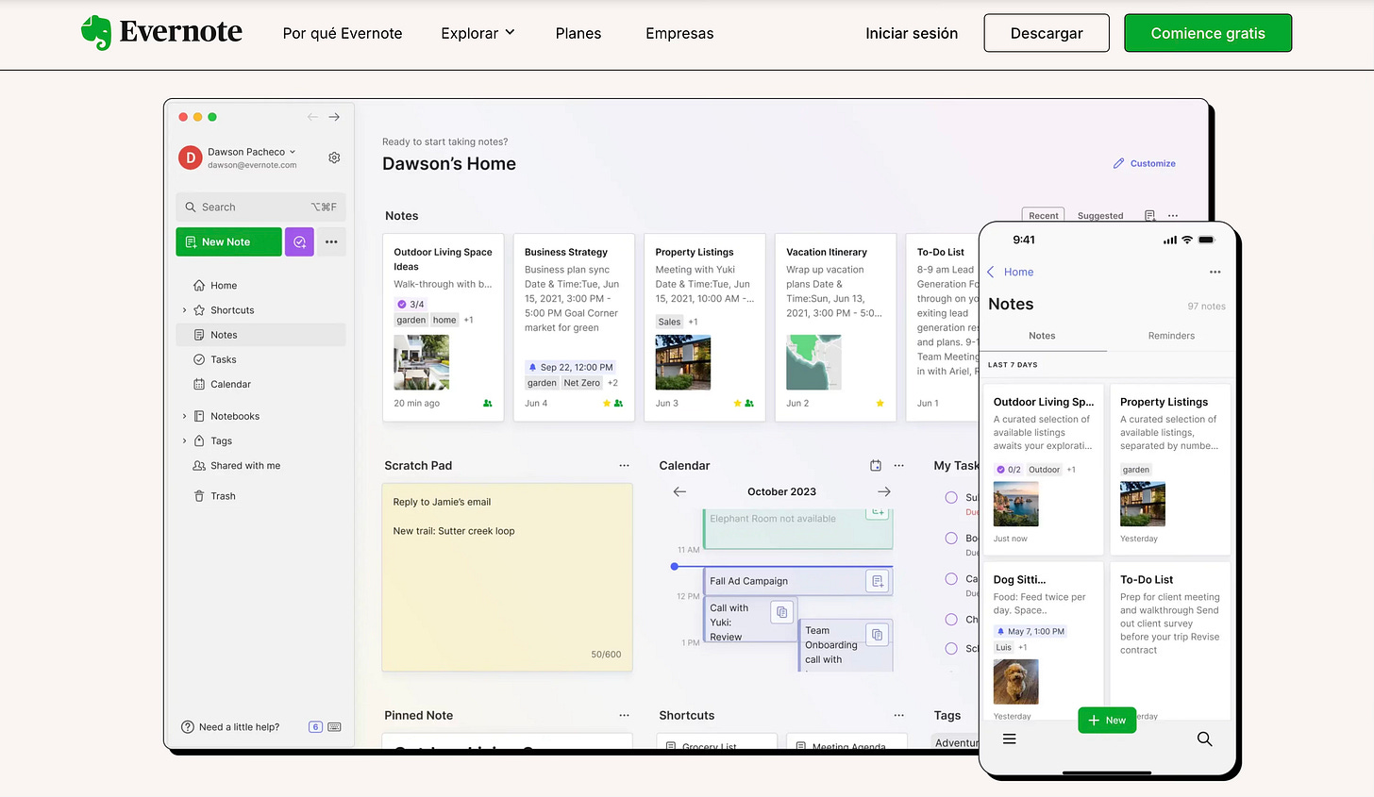Switch to the Recent notes tab
This screenshot has height=797, width=1374.
click(1043, 216)
